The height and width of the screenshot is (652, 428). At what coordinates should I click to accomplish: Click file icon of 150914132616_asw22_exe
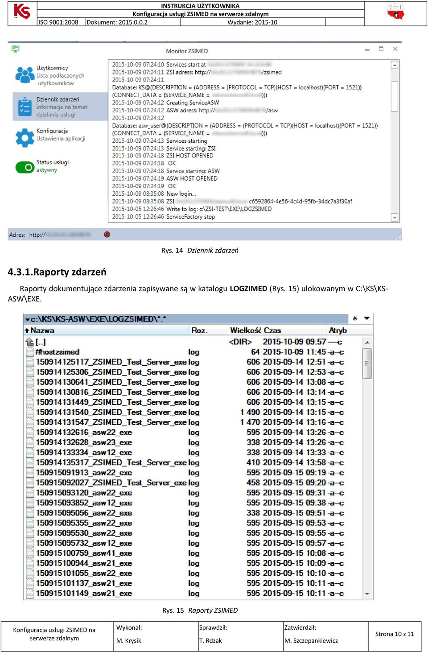point(30,433)
